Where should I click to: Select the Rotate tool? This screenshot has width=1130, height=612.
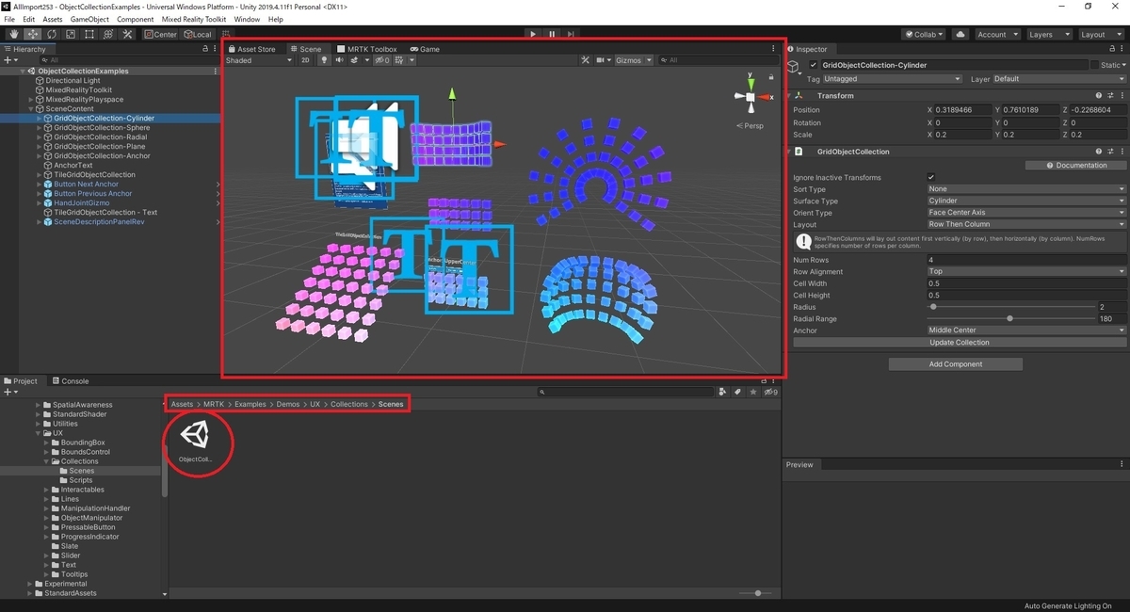[x=51, y=34]
